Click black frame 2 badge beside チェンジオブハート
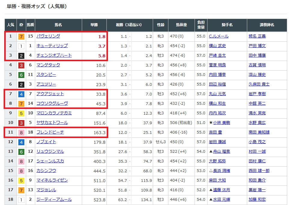 point(21,56)
